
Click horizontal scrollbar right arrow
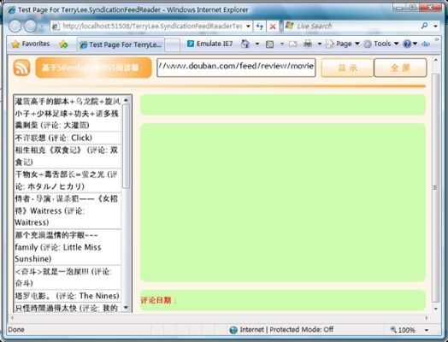tap(427, 318)
